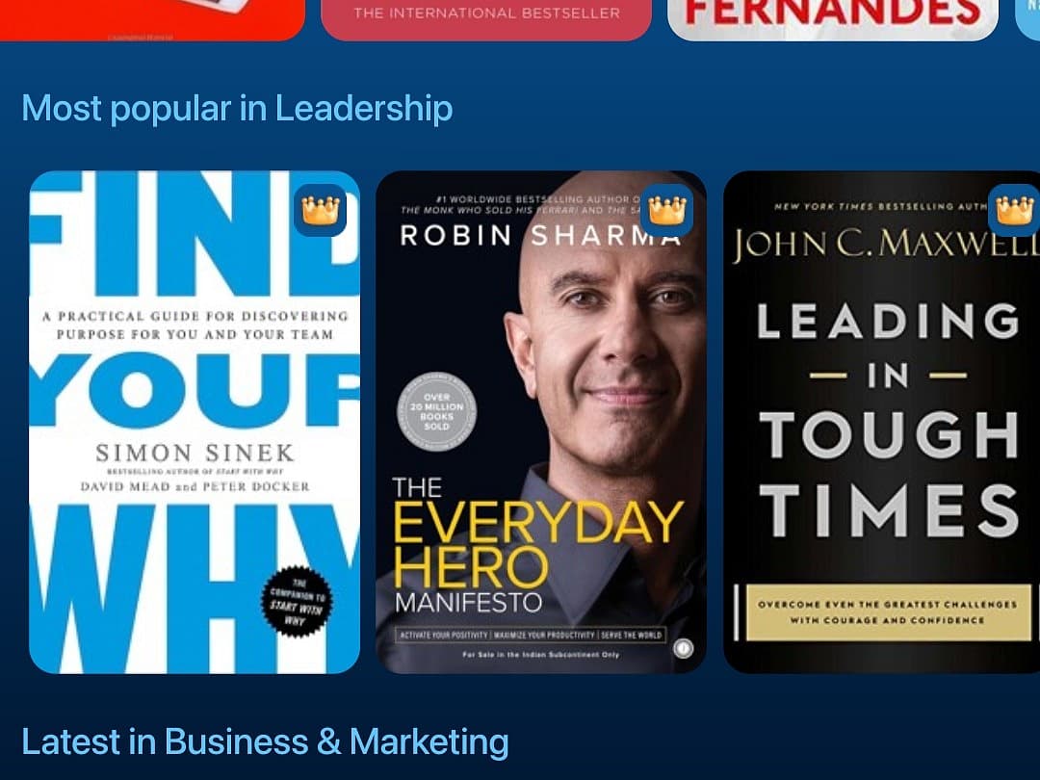Click the silver 20 Million Books Sold seal
The image size is (1040, 780).
[436, 411]
